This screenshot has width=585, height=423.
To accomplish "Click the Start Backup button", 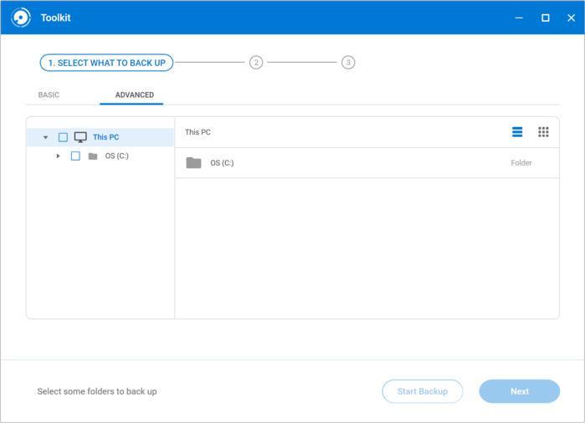I will [422, 391].
